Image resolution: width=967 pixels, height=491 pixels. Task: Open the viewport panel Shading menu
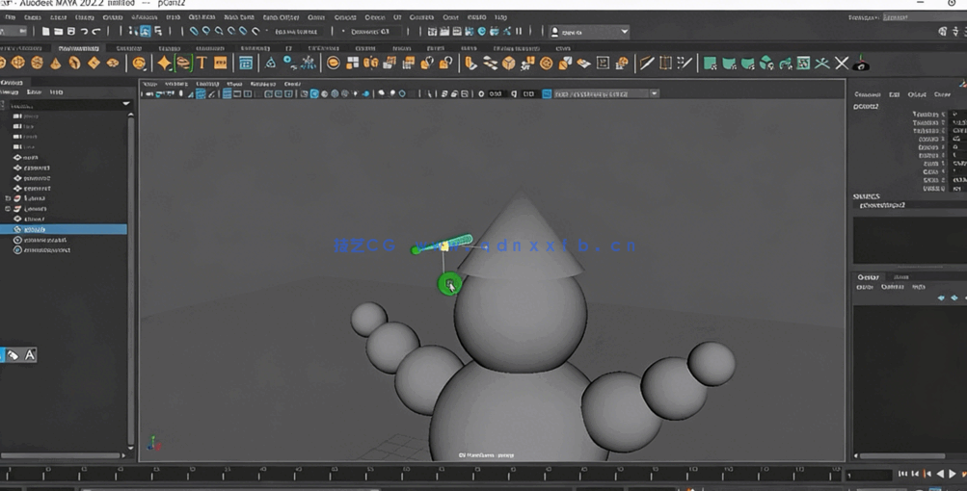pyautogui.click(x=176, y=84)
